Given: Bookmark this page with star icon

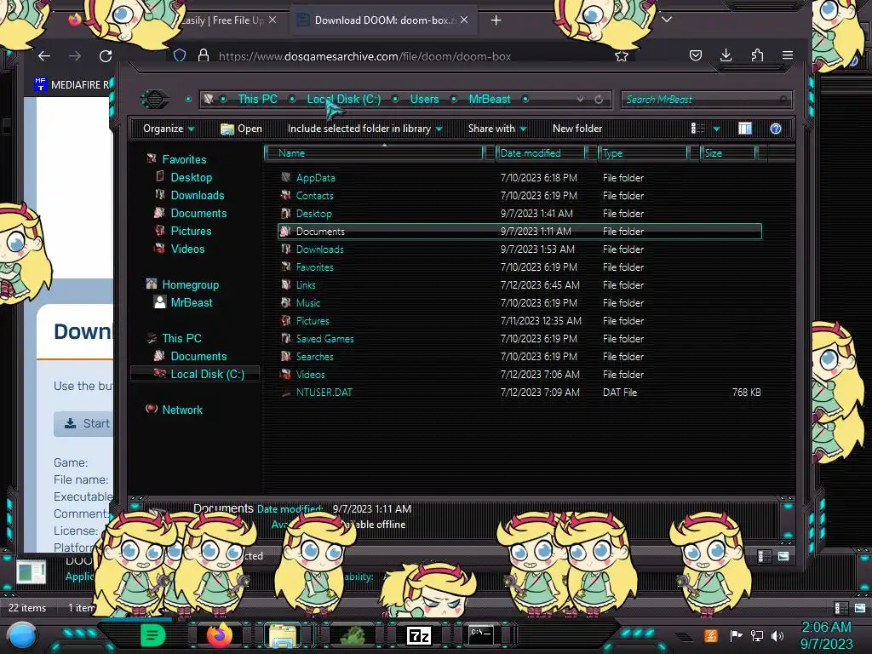Looking at the screenshot, I should point(621,55).
